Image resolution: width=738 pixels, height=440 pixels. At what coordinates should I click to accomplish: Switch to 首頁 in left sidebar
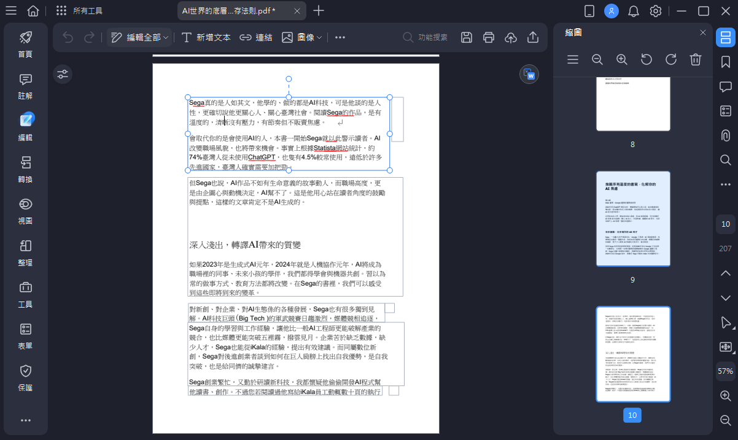25,44
